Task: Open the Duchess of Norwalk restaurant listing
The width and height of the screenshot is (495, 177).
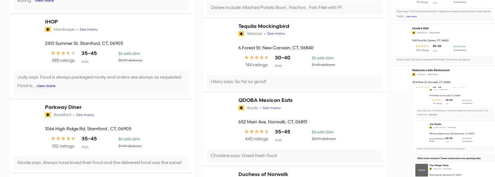Action: (263, 174)
